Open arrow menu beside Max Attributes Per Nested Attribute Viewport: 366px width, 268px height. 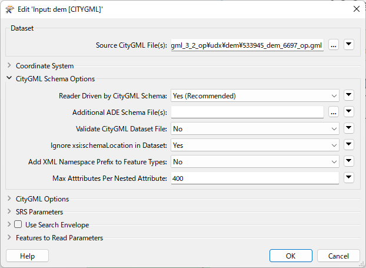349,178
